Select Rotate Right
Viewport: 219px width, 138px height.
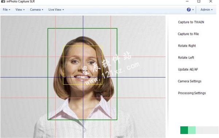(x=187, y=46)
